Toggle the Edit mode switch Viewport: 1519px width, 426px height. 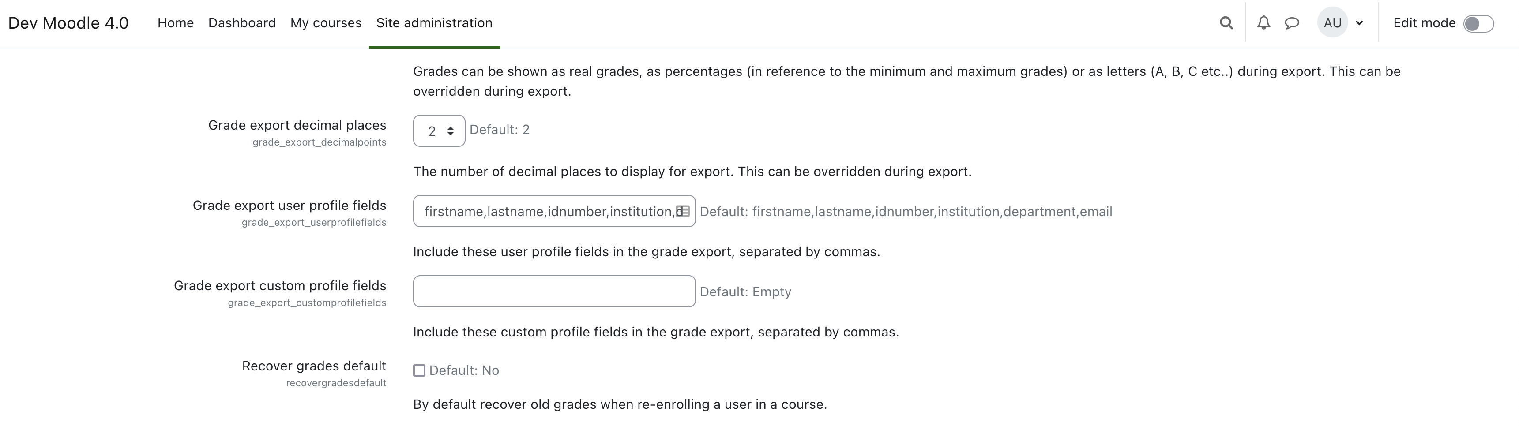click(x=1478, y=23)
